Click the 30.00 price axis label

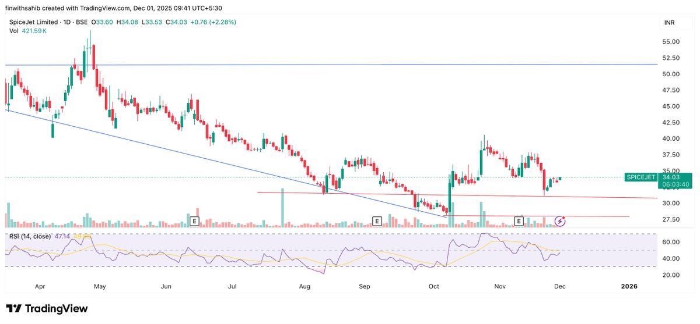tap(671, 203)
